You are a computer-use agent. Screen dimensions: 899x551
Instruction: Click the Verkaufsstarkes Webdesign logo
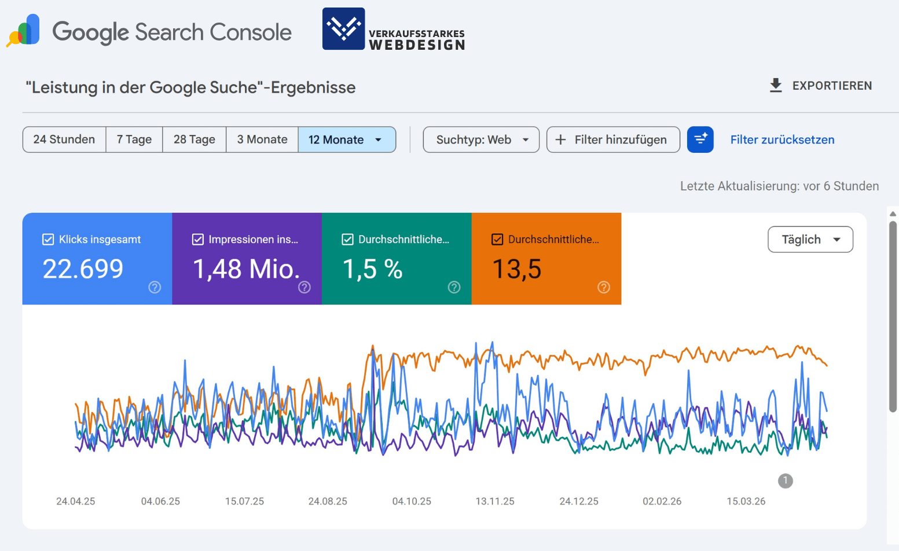[393, 29]
